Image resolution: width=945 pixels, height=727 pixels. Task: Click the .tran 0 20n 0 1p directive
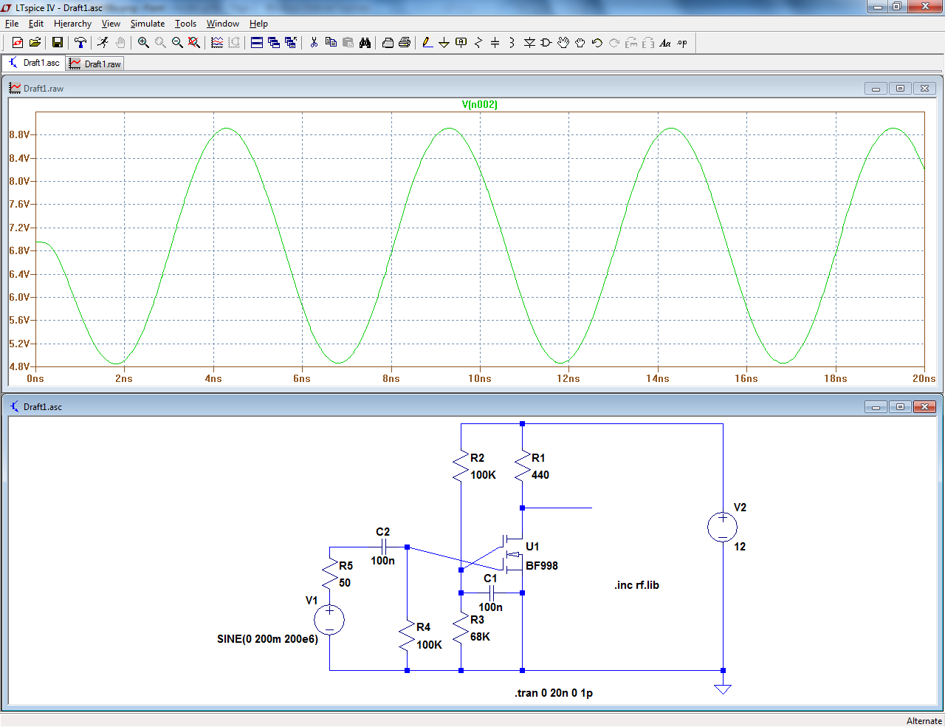pyautogui.click(x=554, y=693)
